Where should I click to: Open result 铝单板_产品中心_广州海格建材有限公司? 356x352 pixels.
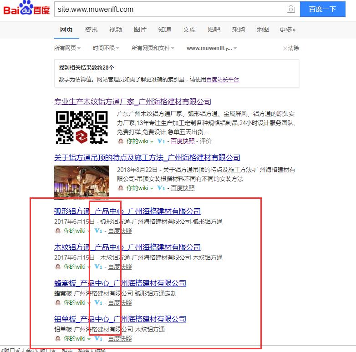pos(120,319)
